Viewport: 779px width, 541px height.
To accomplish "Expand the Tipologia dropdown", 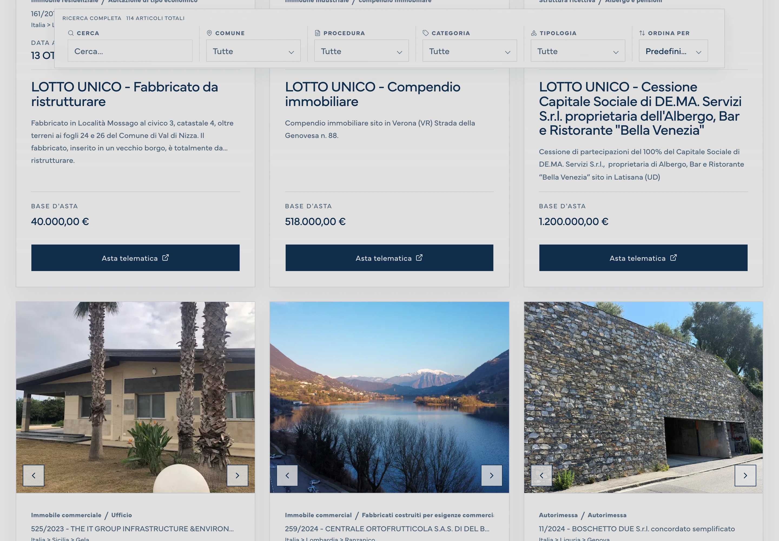I will pyautogui.click(x=578, y=51).
